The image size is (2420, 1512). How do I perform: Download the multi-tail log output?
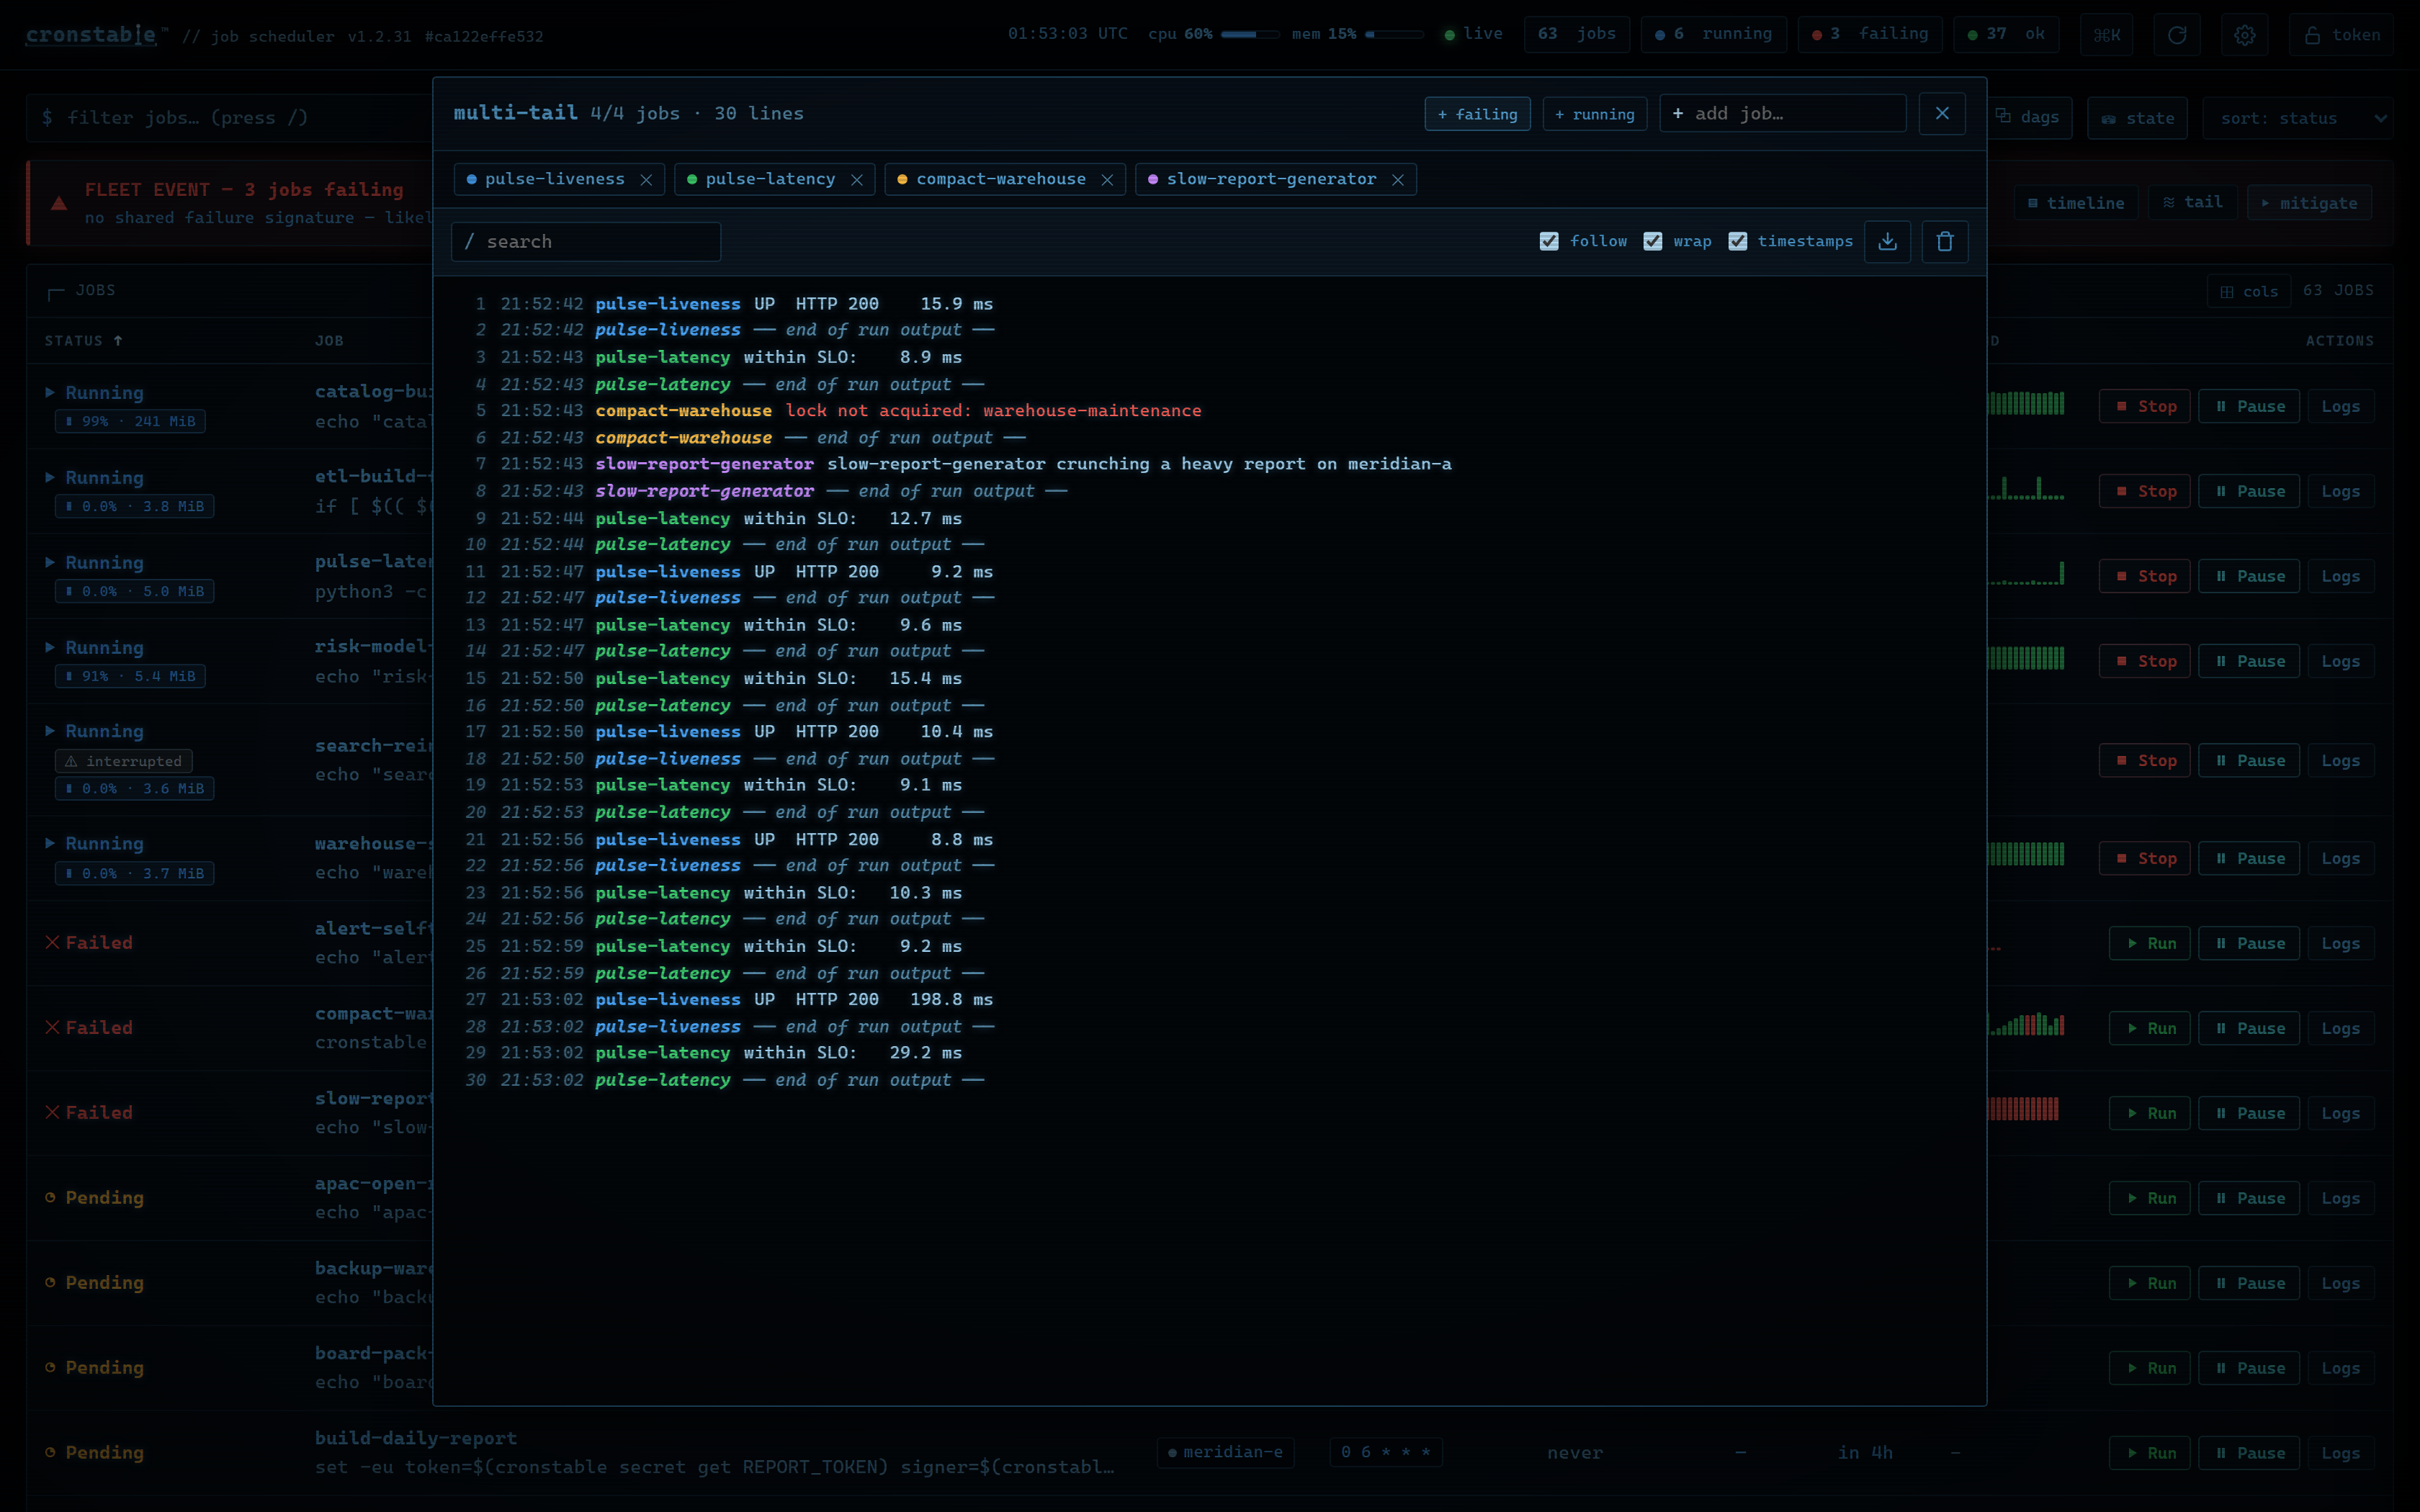1887,241
